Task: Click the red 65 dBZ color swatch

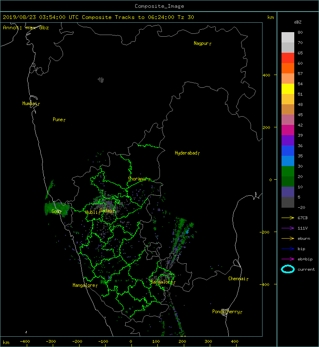Action: tap(288, 58)
